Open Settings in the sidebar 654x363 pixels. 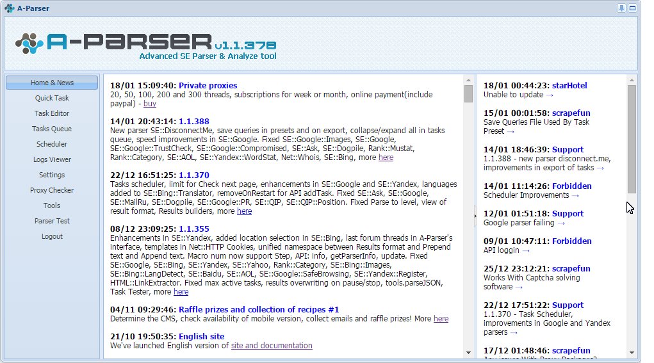(x=52, y=175)
